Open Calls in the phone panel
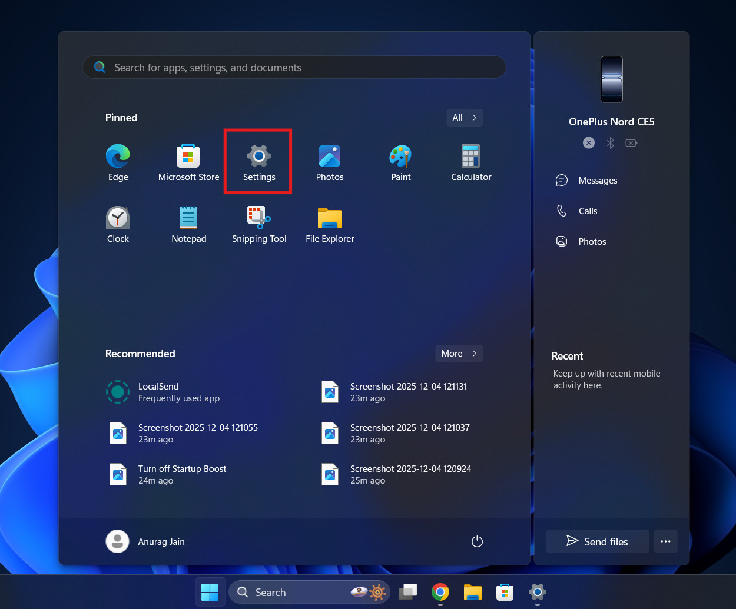Image resolution: width=736 pixels, height=609 pixels. (587, 211)
